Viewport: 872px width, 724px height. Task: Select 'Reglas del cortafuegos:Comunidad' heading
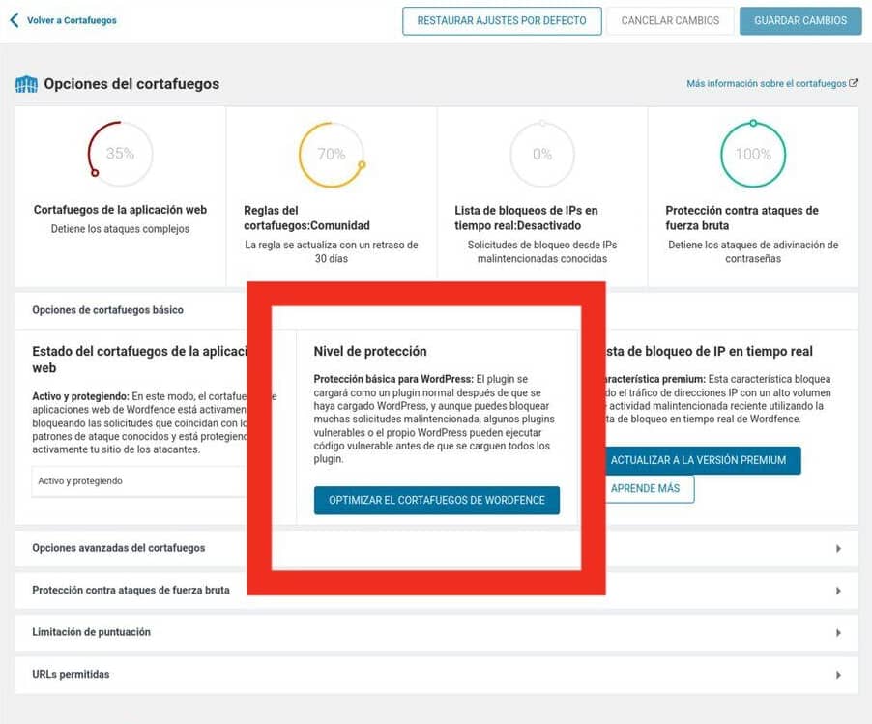click(x=307, y=218)
